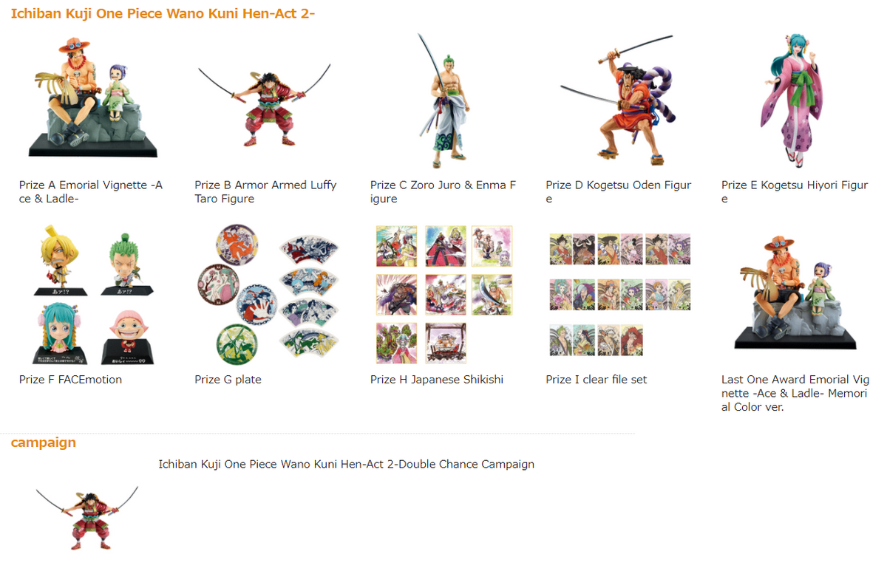Image resolution: width=887 pixels, height=588 pixels.
Task: Click the Ichiban Kuji Wano Kuni Hen heading
Action: coord(163,13)
